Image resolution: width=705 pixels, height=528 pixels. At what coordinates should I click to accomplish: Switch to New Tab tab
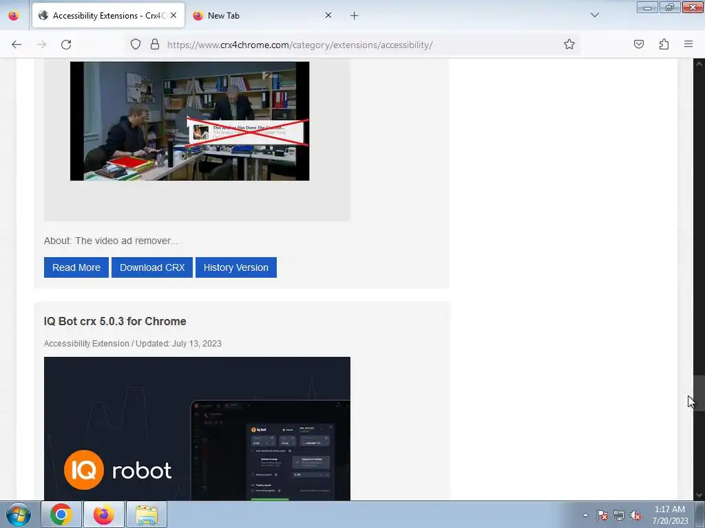[263, 15]
